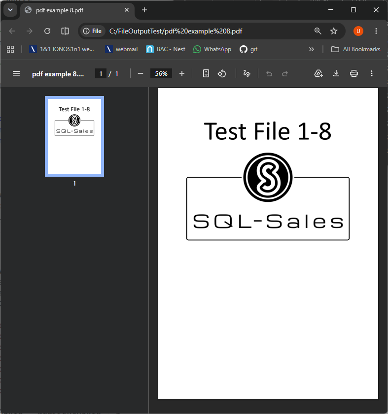388x414 pixels.
Task: Minimize the browser window
Action: pyautogui.click(x=331, y=10)
